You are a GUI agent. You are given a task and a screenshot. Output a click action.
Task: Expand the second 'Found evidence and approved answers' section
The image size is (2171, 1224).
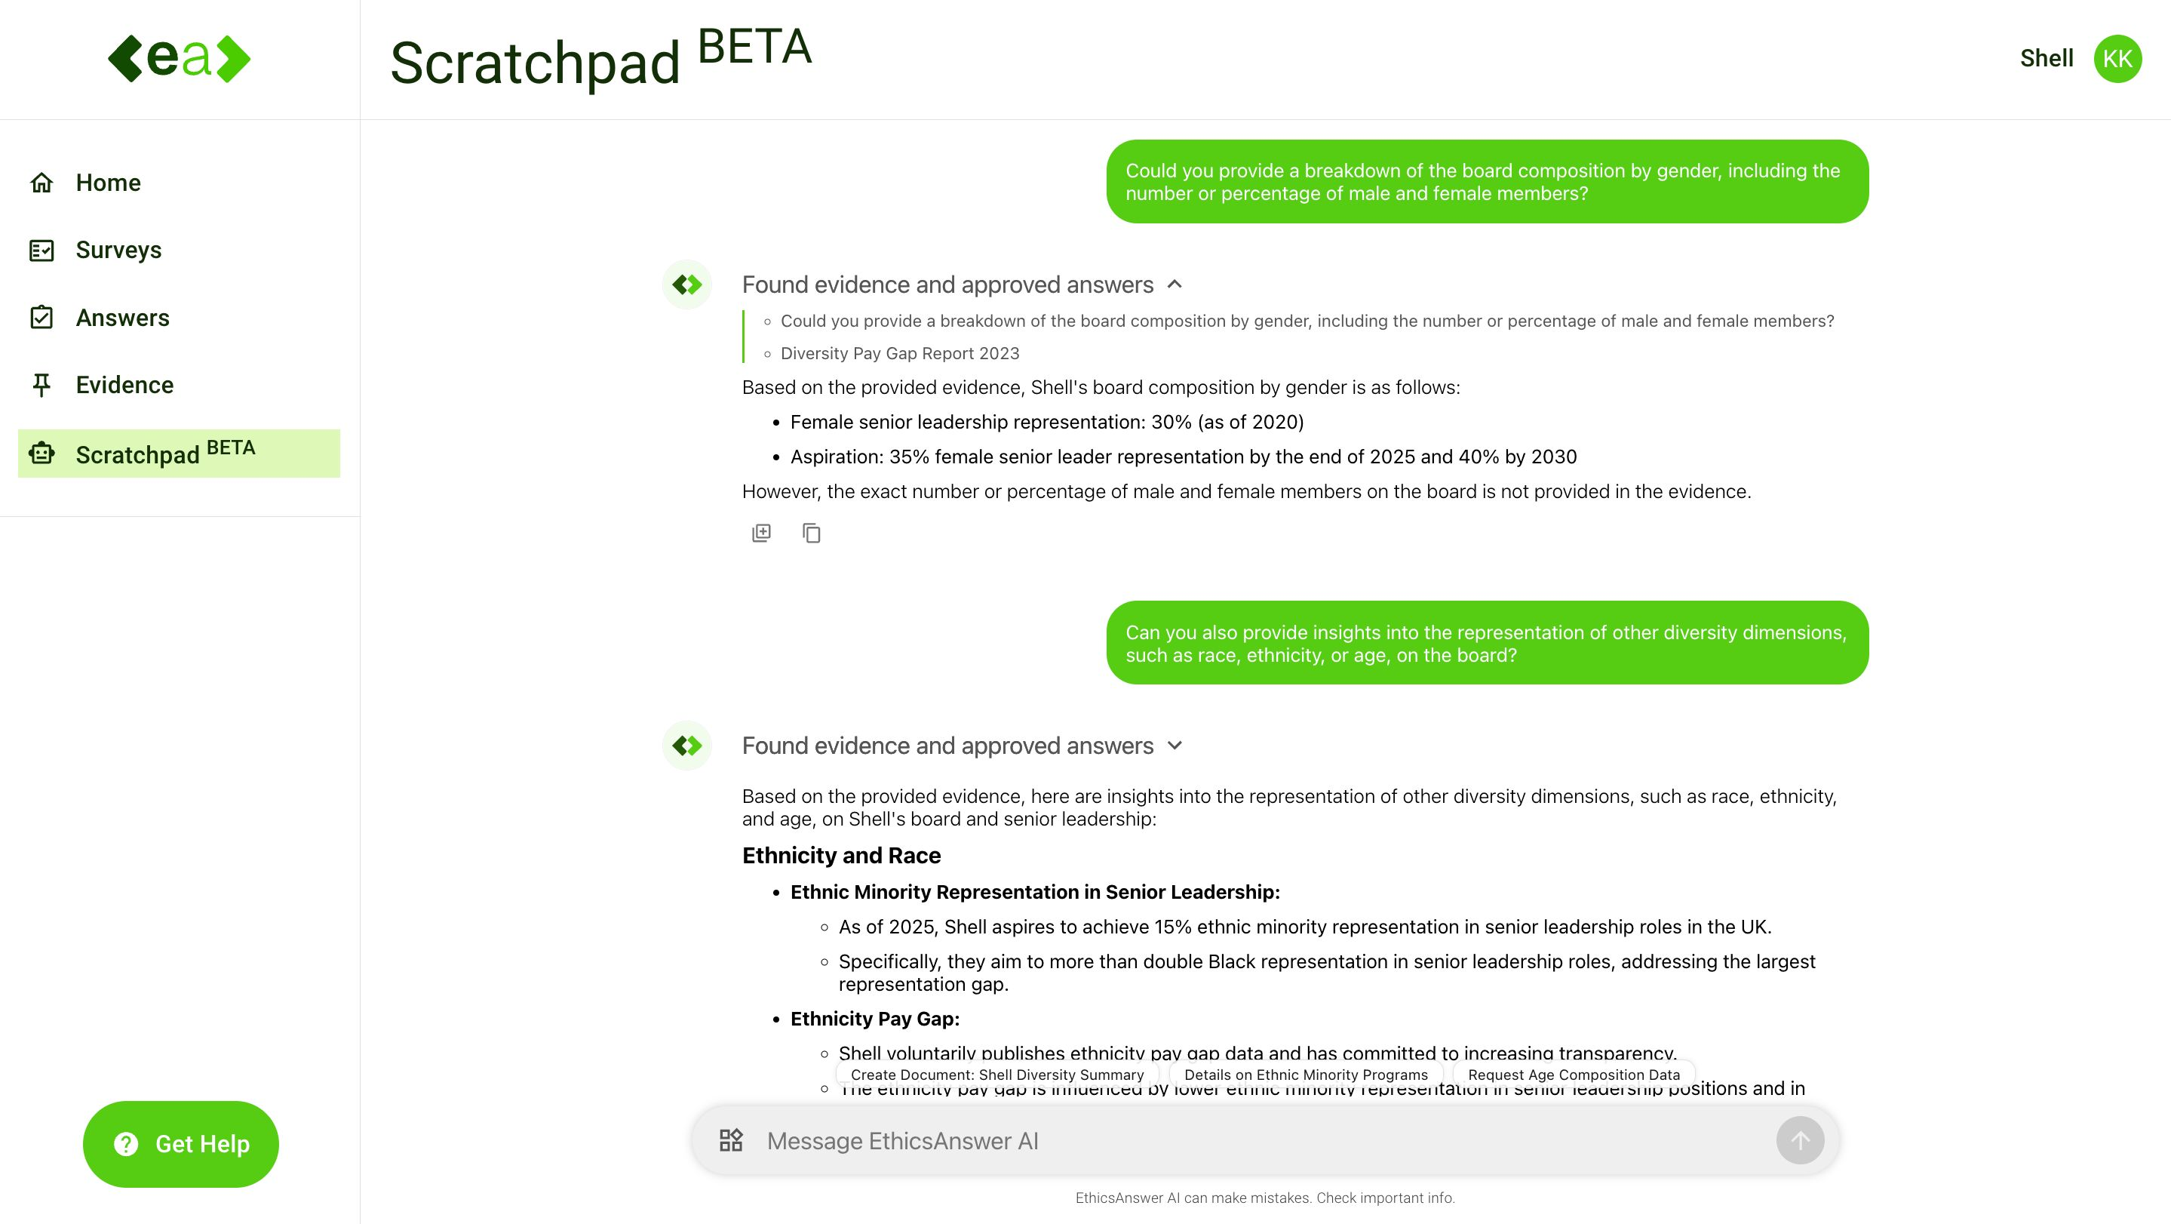tap(1177, 746)
